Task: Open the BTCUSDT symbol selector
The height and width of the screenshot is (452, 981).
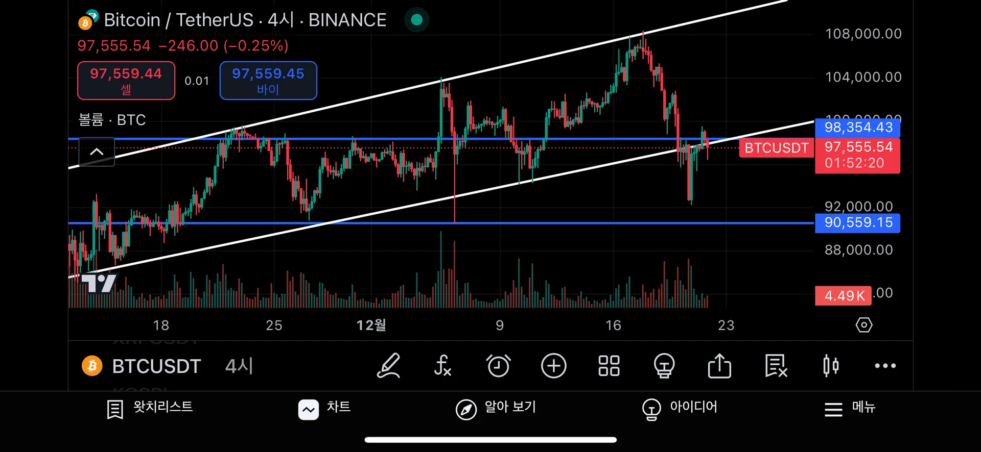Action: [143, 366]
